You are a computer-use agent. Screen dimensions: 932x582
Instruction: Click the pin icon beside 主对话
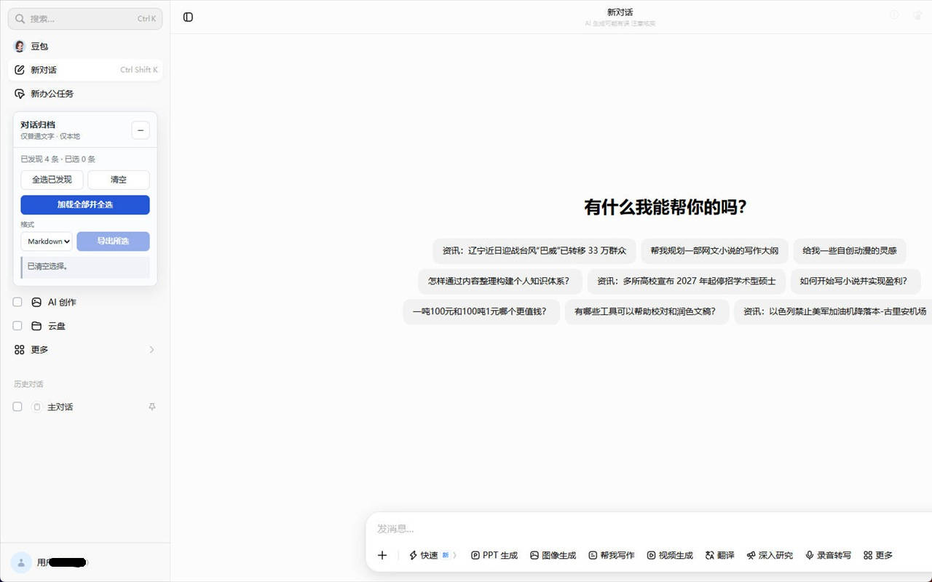click(x=151, y=407)
